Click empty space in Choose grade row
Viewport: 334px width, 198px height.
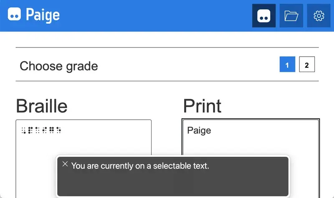[188, 65]
